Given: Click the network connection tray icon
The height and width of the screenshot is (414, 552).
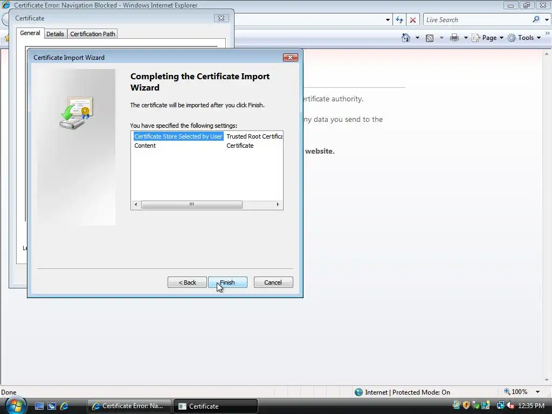Looking at the screenshot, I should [500, 405].
